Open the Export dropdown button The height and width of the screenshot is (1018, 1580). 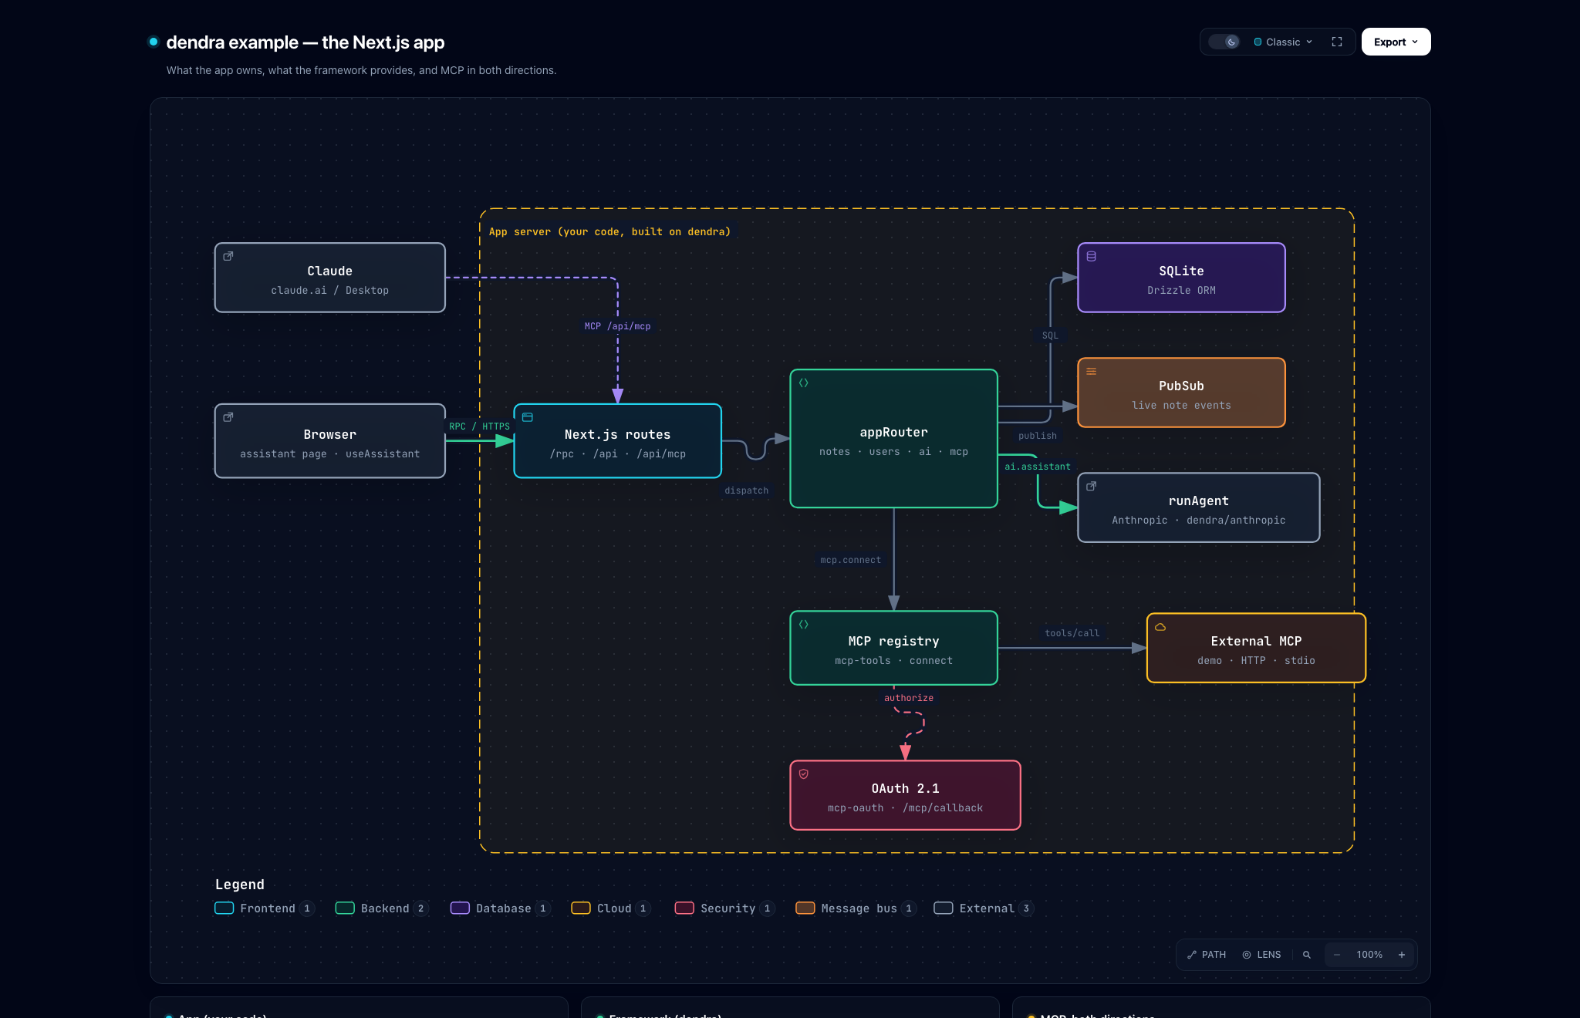[x=1396, y=42]
